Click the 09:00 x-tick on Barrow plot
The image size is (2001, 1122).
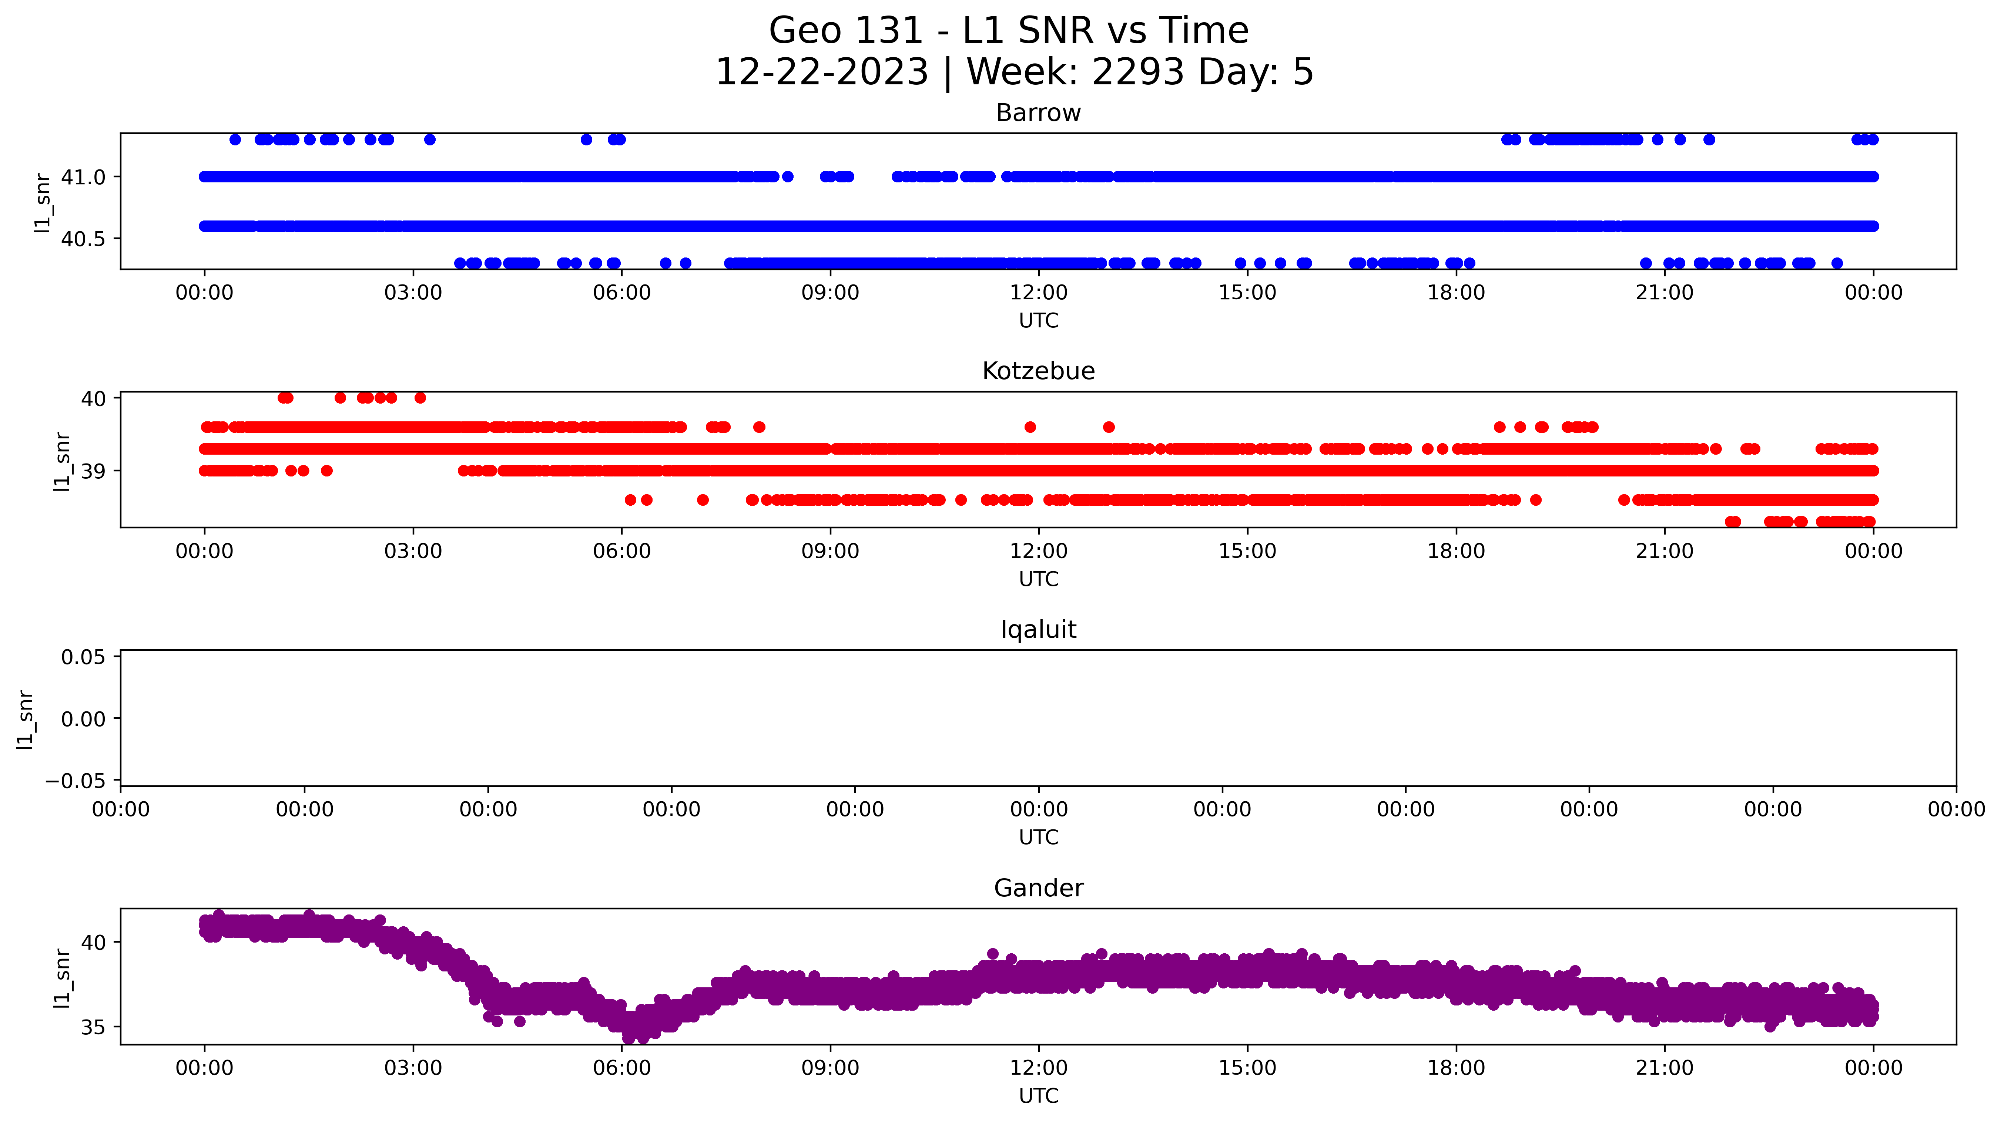830,293
